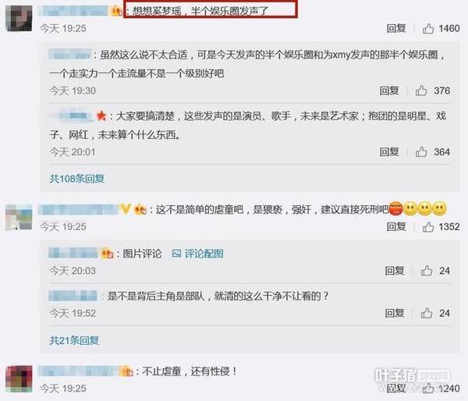
Task: Expand the 共21条回复 thread
Action: (x=74, y=340)
